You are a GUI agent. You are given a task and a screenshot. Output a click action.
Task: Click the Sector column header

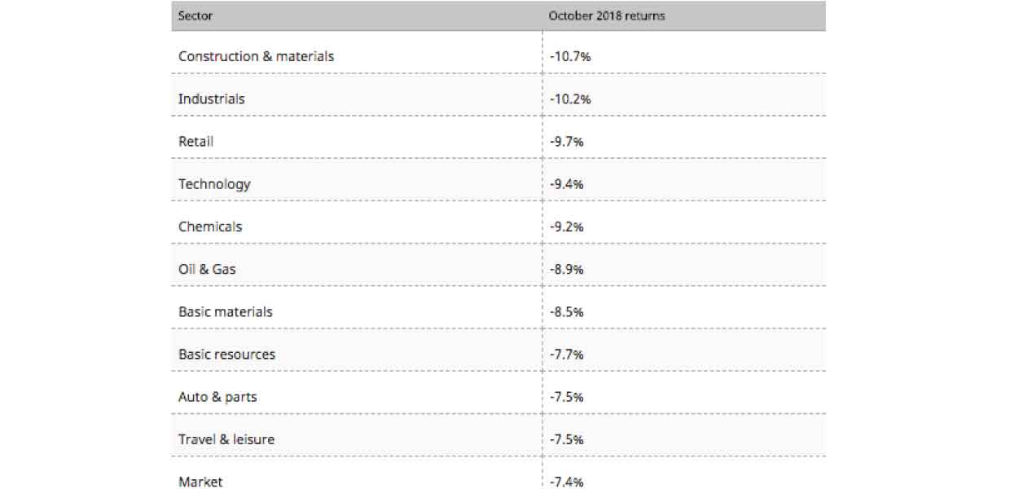[x=195, y=15]
